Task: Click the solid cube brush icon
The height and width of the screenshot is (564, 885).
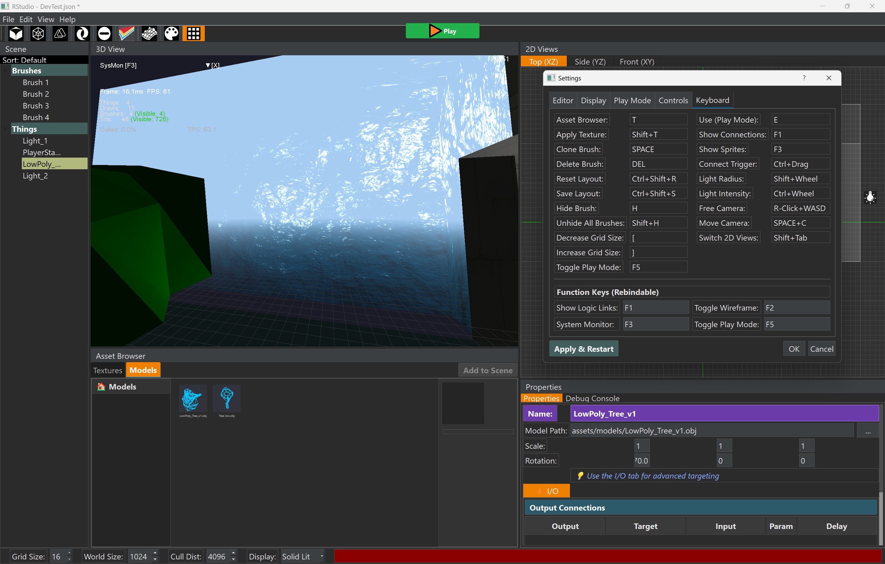Action: [16, 33]
